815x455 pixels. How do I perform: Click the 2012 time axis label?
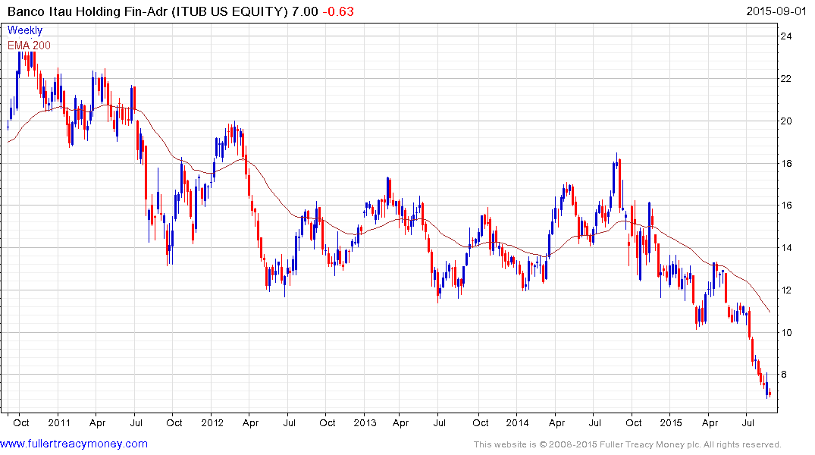212,422
